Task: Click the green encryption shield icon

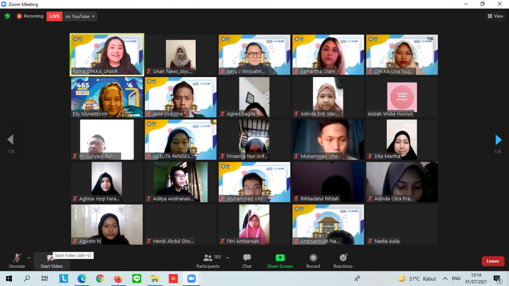Action: pos(7,16)
